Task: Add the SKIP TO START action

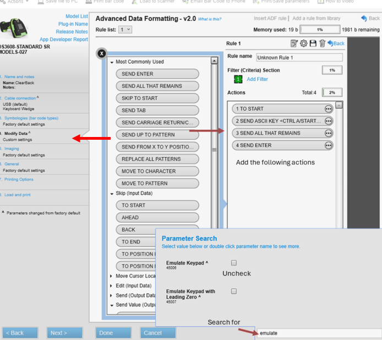Action: (157, 98)
